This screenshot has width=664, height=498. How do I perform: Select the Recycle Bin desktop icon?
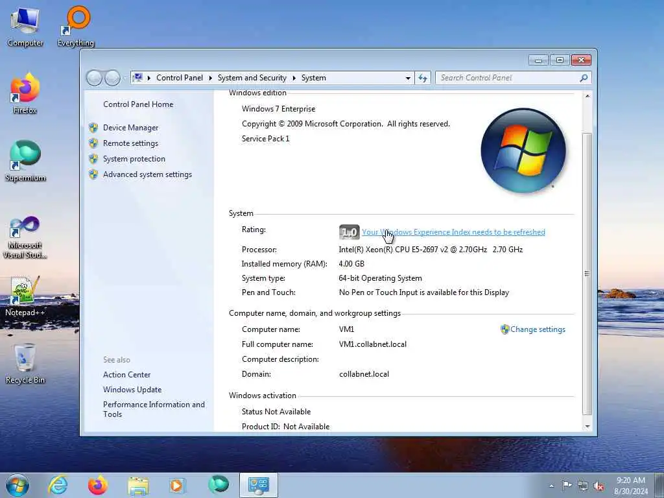coord(25,364)
